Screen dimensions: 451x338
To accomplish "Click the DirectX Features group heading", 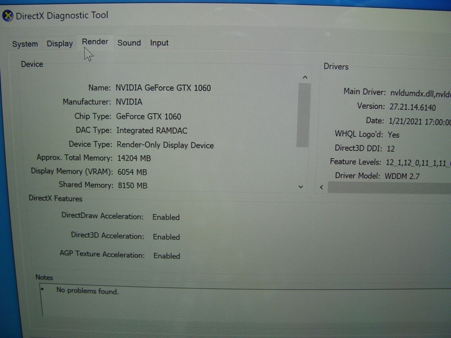I will [x=56, y=198].
